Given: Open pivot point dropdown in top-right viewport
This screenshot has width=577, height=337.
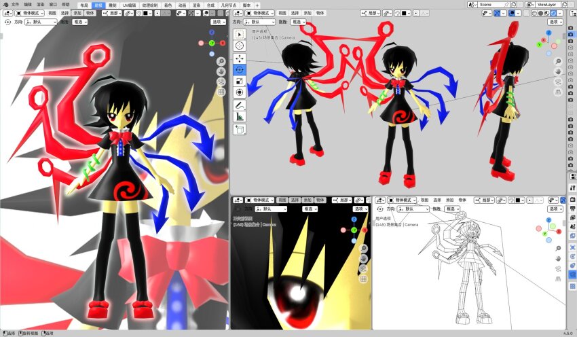Looking at the screenshot, I should 386,14.
